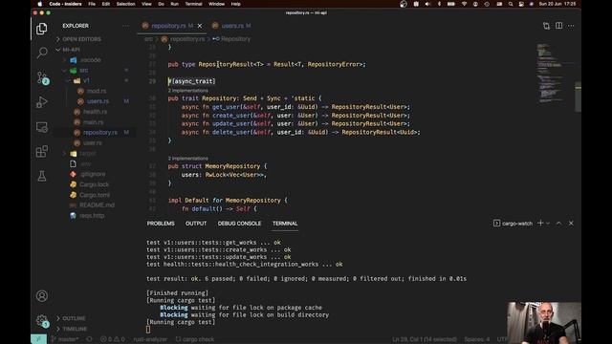The image size is (612, 344).
Task: Switch to the Output panel tab
Action: tap(196, 224)
